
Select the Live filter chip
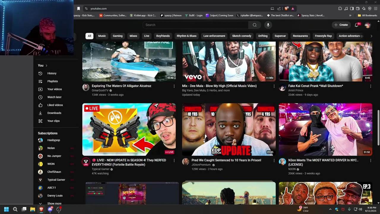click(147, 36)
